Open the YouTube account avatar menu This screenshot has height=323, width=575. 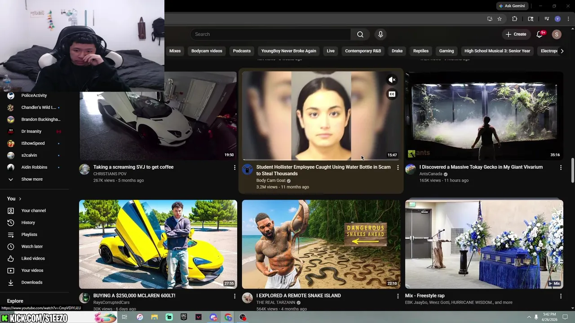point(557,34)
